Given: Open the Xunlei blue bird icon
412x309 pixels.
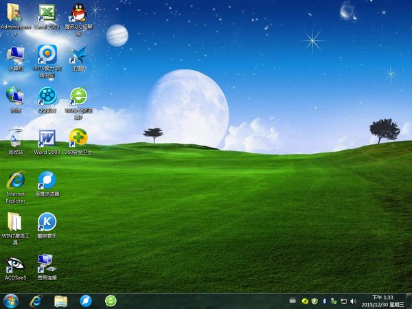Looking at the screenshot, I should [x=78, y=54].
